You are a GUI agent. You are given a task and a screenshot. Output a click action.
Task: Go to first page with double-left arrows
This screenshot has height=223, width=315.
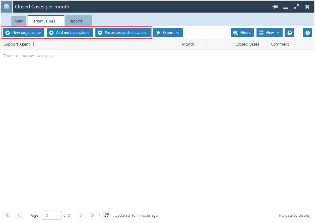pos(7,215)
